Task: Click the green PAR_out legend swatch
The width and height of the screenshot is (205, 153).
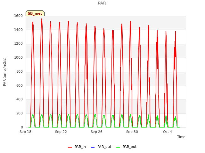Action: [x=118, y=147]
